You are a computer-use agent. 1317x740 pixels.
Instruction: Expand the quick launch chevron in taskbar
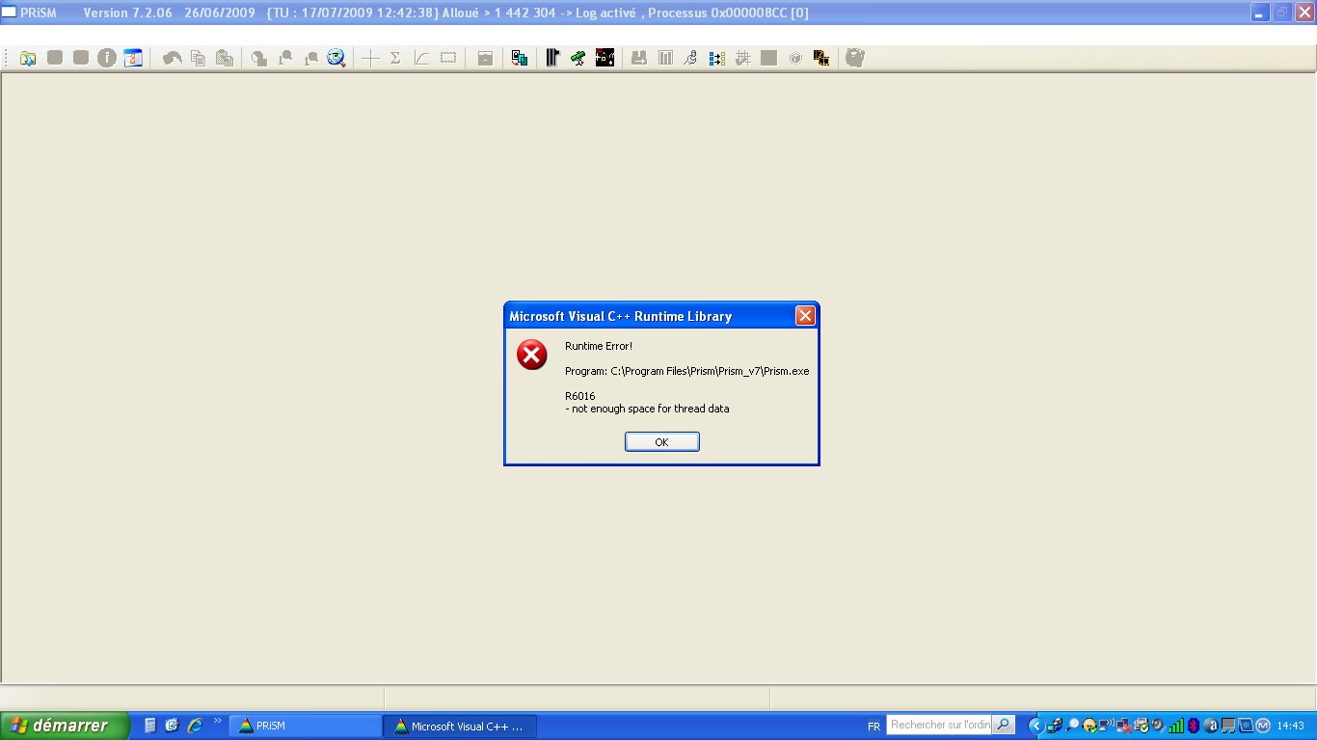(217, 721)
